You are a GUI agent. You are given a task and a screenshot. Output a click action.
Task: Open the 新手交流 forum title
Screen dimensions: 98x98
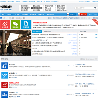tap(12, 65)
